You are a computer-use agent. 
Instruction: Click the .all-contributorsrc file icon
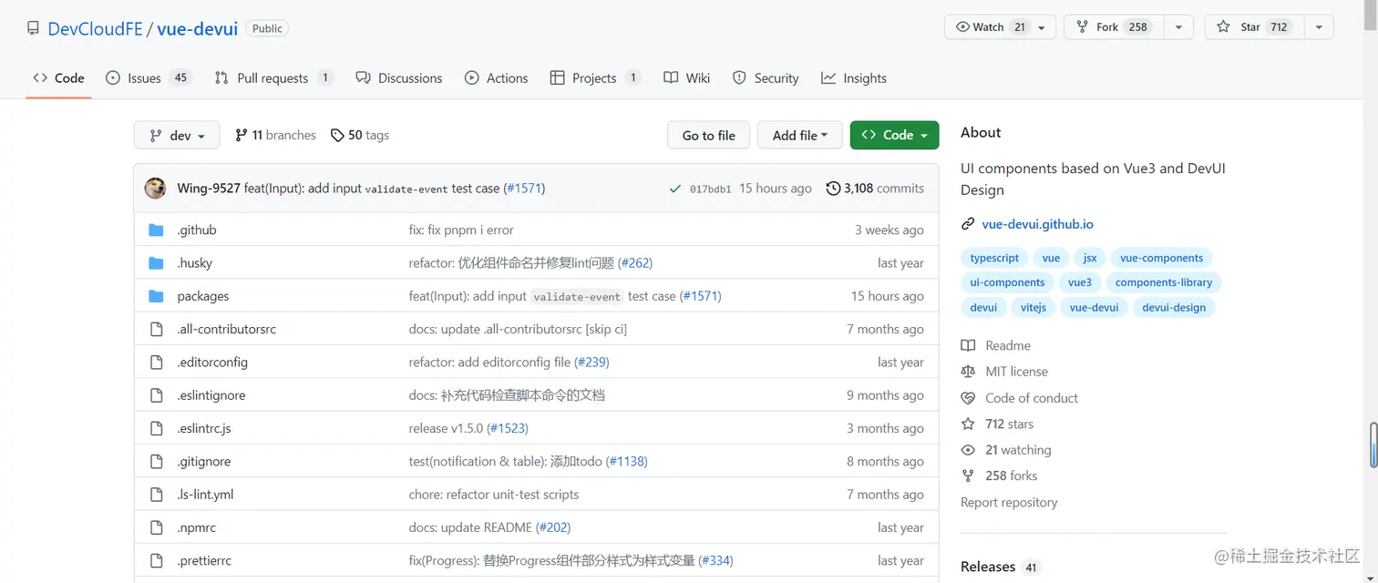click(x=156, y=329)
